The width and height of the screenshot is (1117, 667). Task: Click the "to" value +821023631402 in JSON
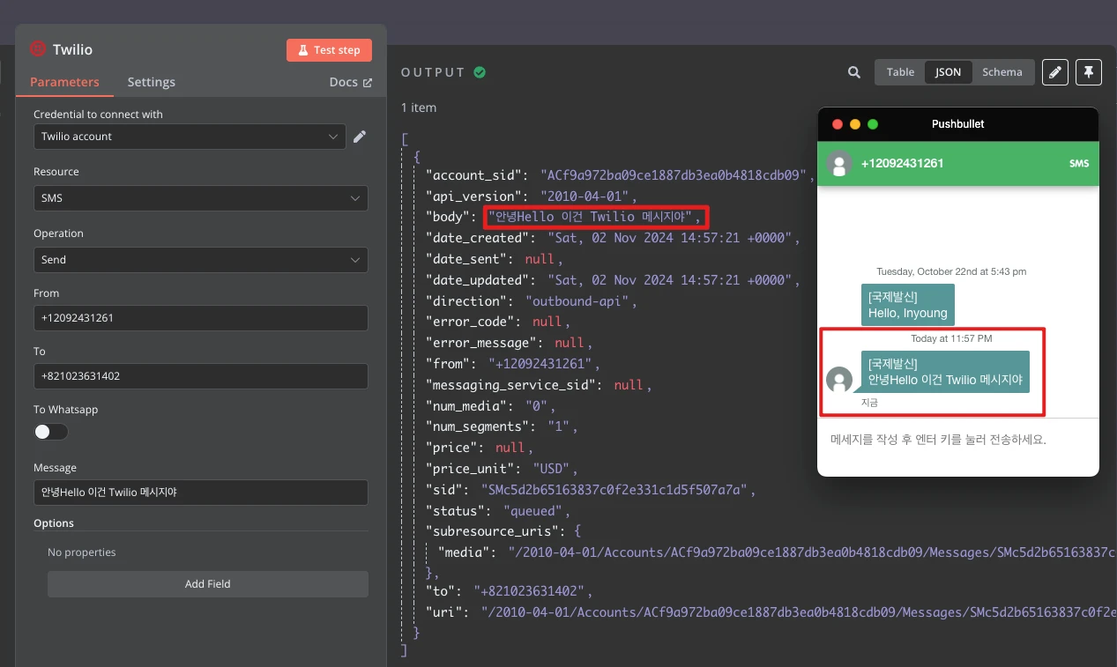pyautogui.click(x=532, y=590)
